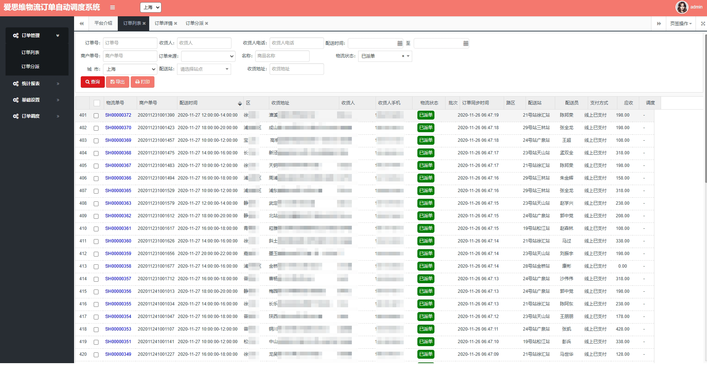Switch to the 订单详情 tab
707x365 pixels.
[164, 23]
